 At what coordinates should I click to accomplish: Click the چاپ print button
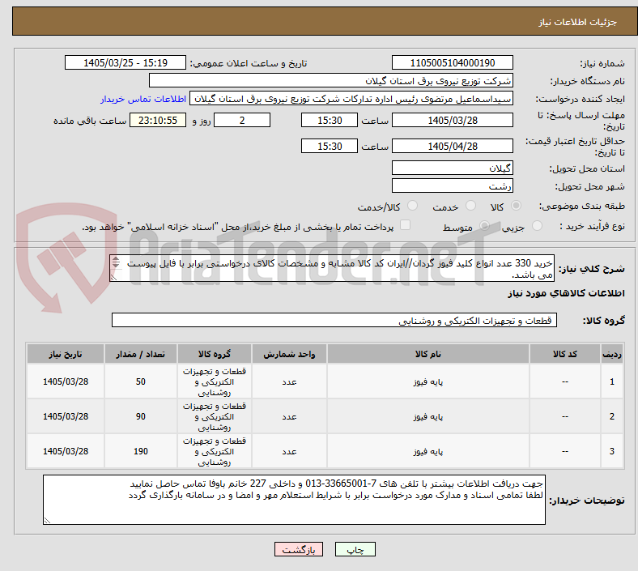coord(355,549)
